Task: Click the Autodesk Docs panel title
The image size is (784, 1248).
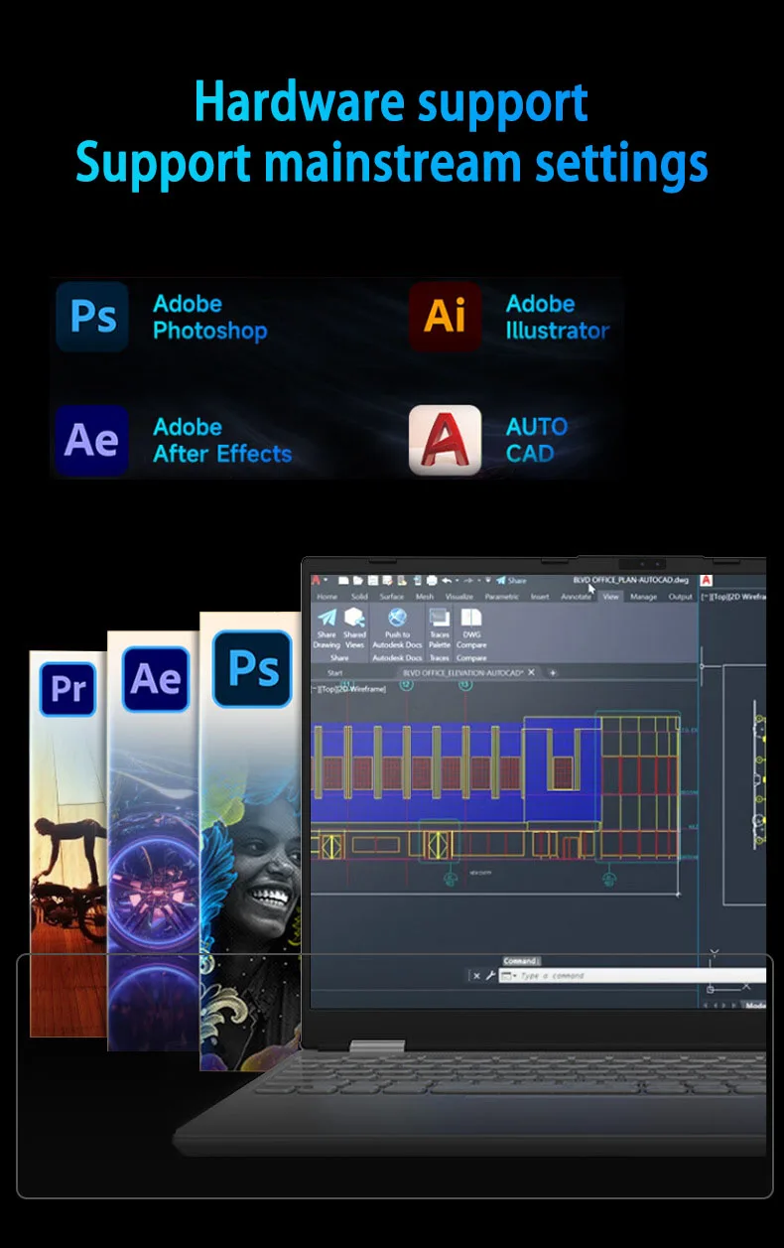Action: point(397,657)
